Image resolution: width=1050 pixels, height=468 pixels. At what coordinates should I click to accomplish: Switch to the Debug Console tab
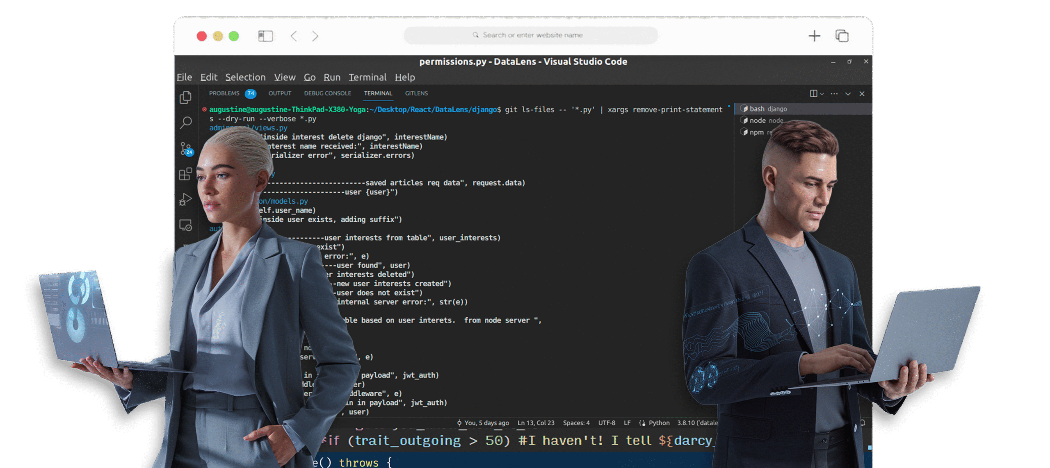tap(327, 93)
